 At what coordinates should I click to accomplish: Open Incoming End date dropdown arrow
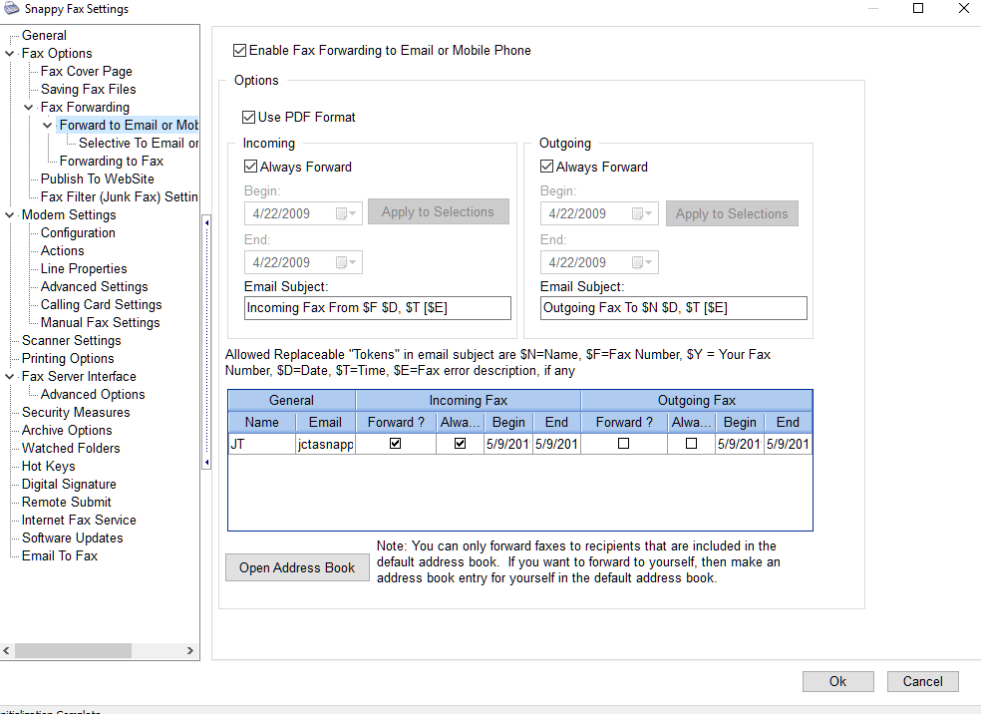[353, 263]
